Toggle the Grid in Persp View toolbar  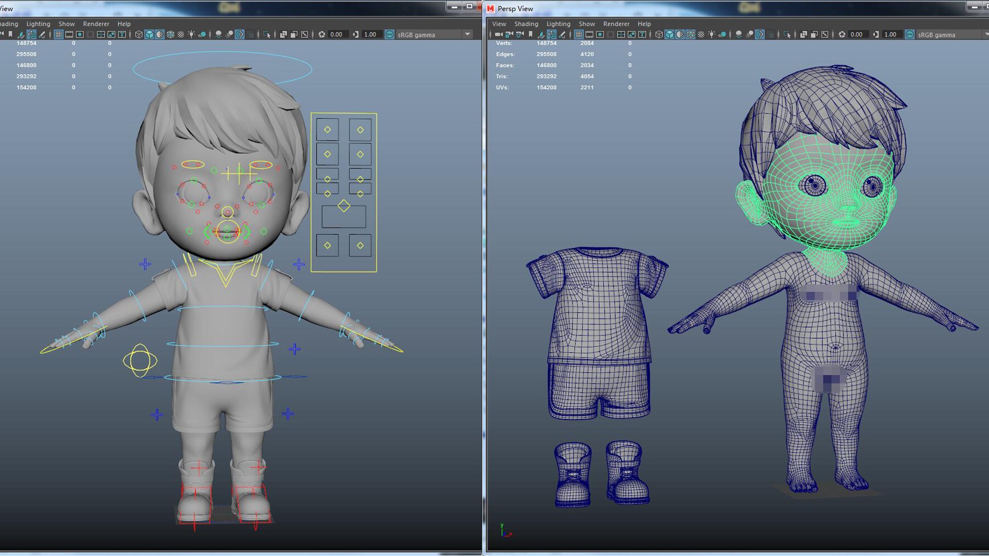click(579, 34)
